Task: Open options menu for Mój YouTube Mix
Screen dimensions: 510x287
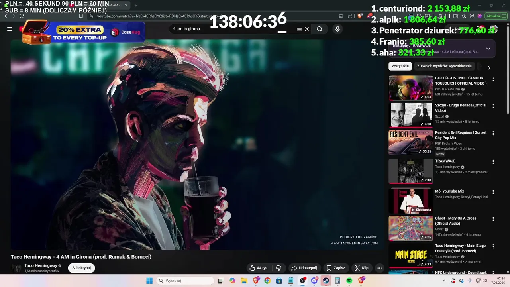Action: pos(493,192)
